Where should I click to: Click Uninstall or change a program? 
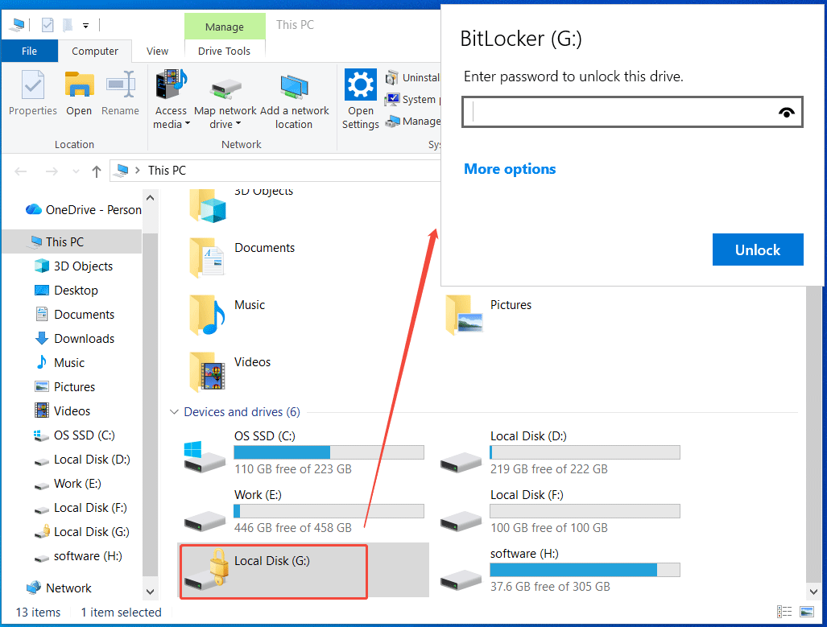coord(413,77)
